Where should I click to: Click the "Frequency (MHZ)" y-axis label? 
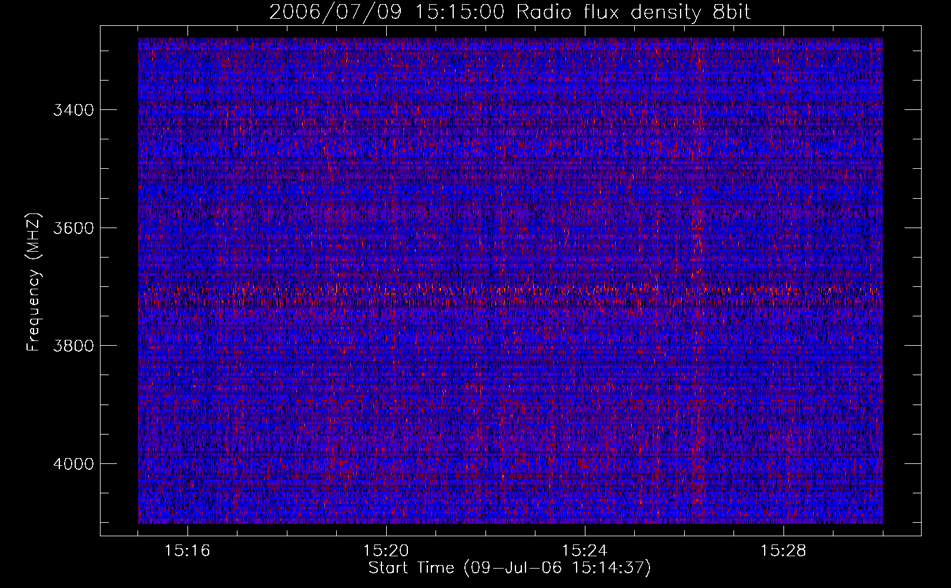[34, 282]
